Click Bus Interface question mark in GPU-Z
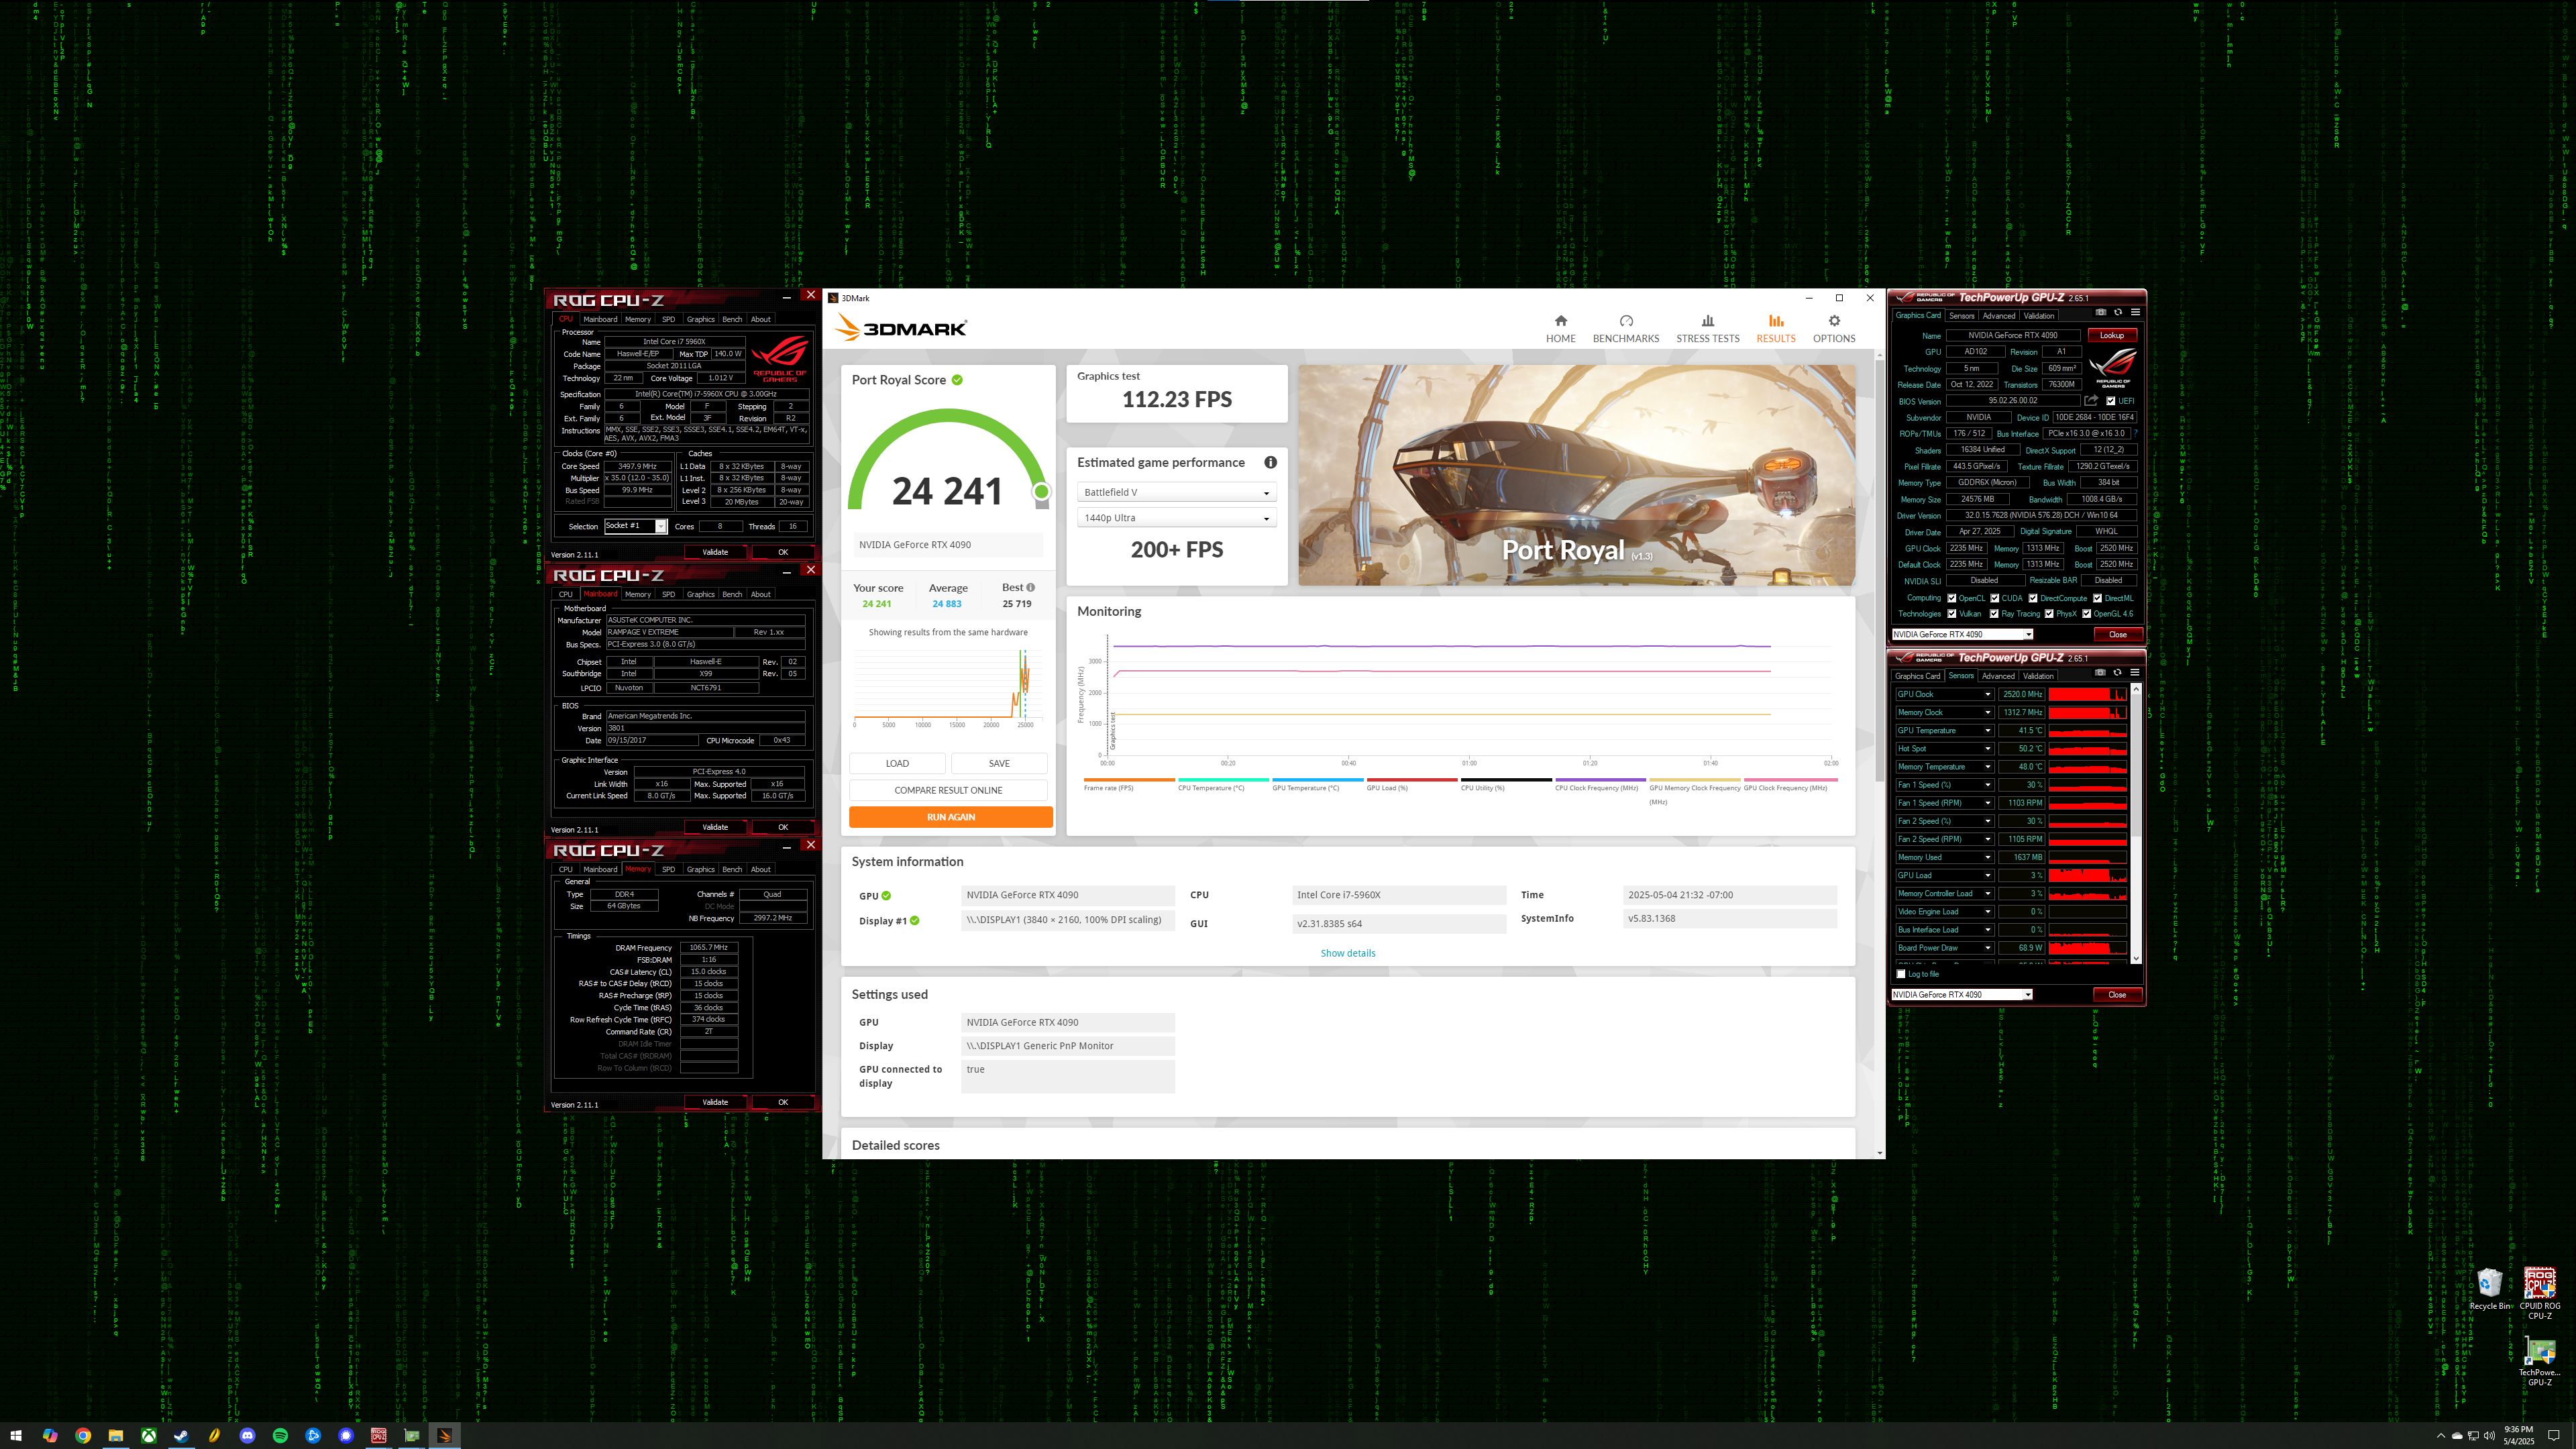This screenshot has height=1449, width=2576. (x=2135, y=433)
